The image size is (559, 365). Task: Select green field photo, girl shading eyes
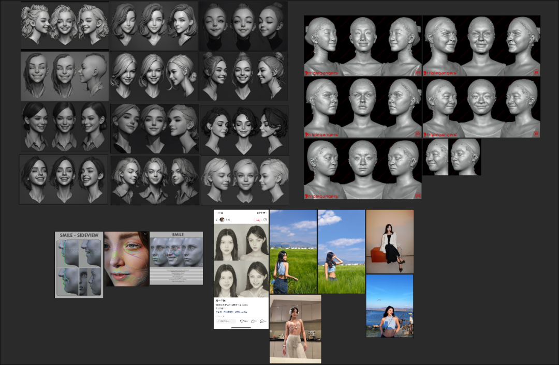(342, 252)
